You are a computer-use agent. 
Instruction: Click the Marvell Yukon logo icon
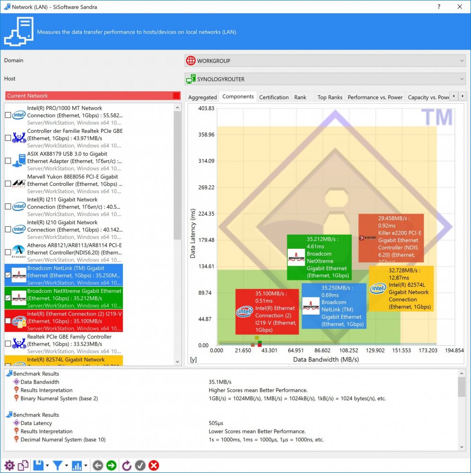point(19,184)
